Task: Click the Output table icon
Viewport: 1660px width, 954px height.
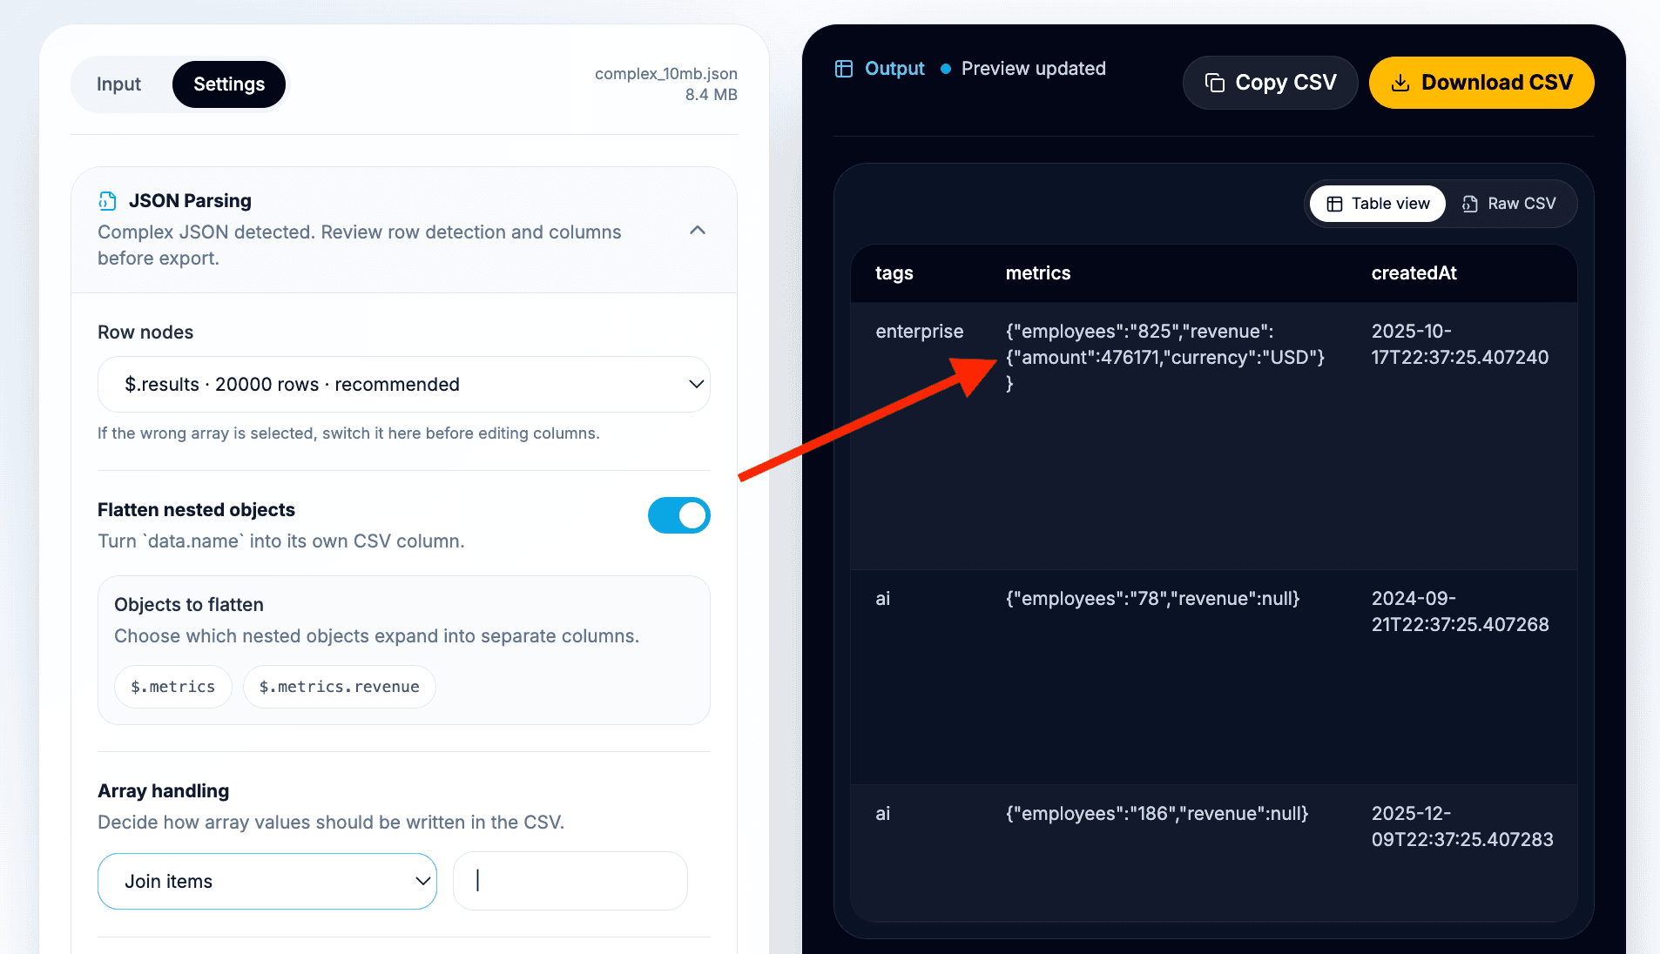Action: (x=844, y=69)
